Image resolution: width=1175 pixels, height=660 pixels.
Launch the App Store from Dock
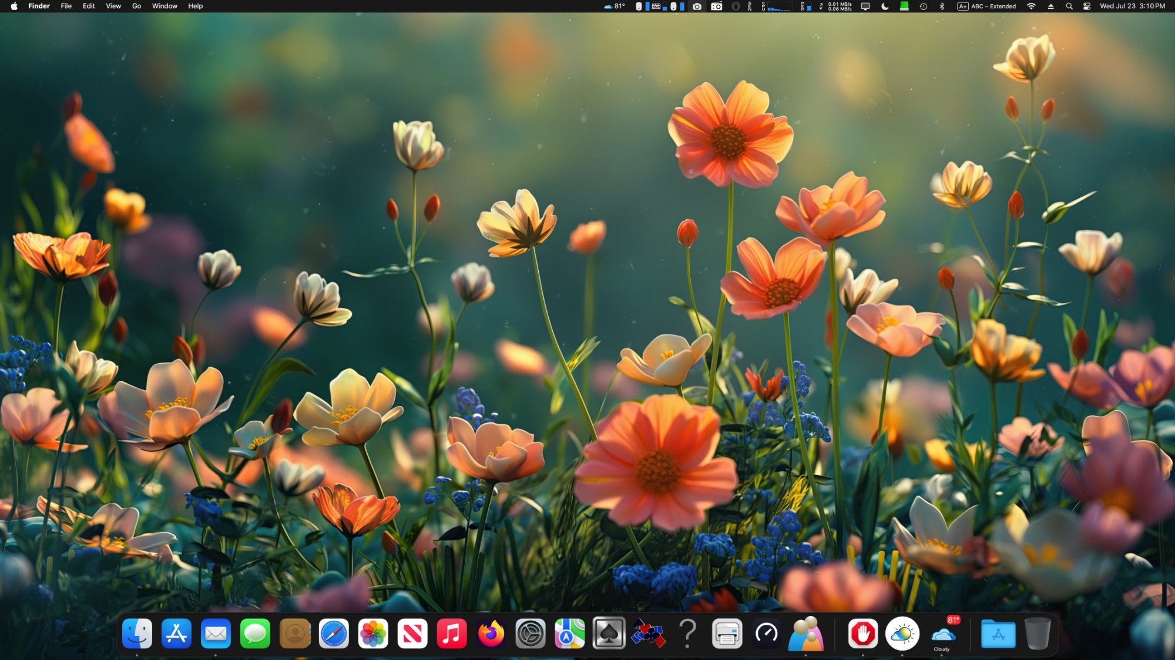[176, 634]
